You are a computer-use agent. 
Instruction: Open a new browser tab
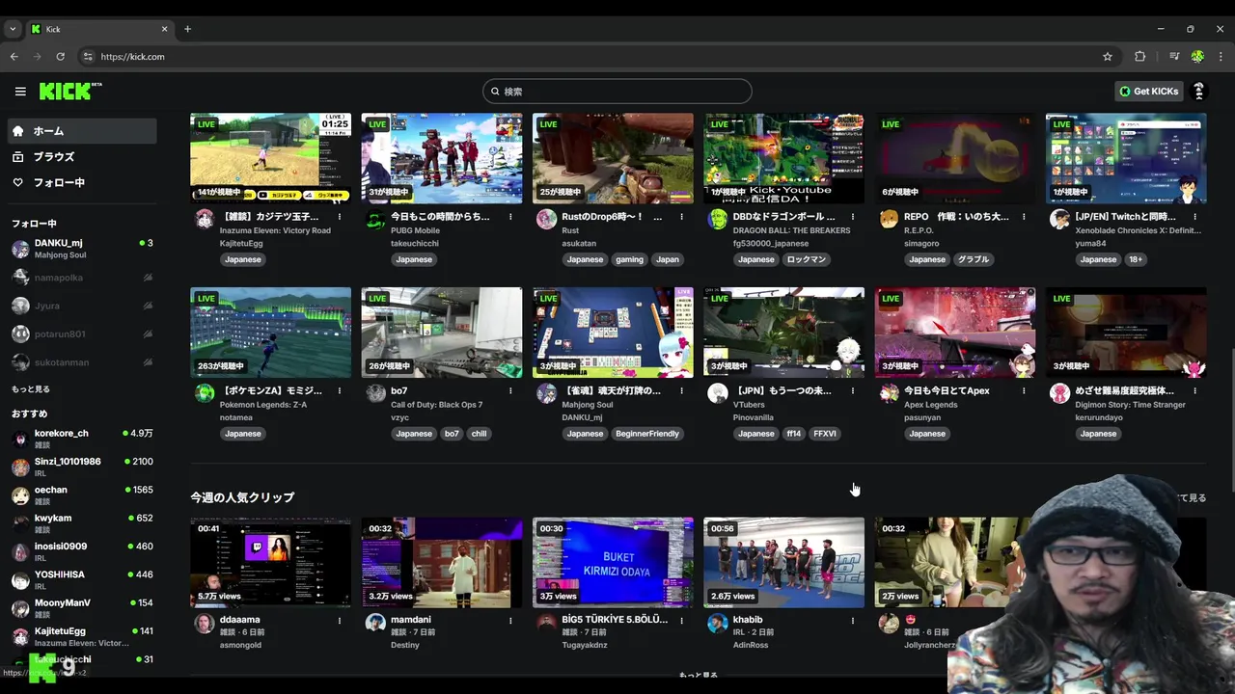click(187, 29)
